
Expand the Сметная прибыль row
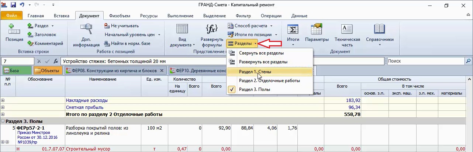coord(3,107)
